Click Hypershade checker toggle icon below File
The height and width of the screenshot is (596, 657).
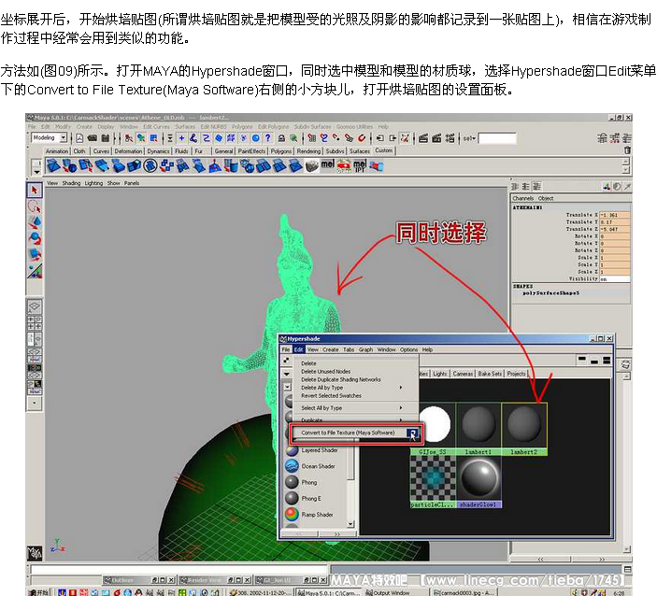tap(287, 361)
